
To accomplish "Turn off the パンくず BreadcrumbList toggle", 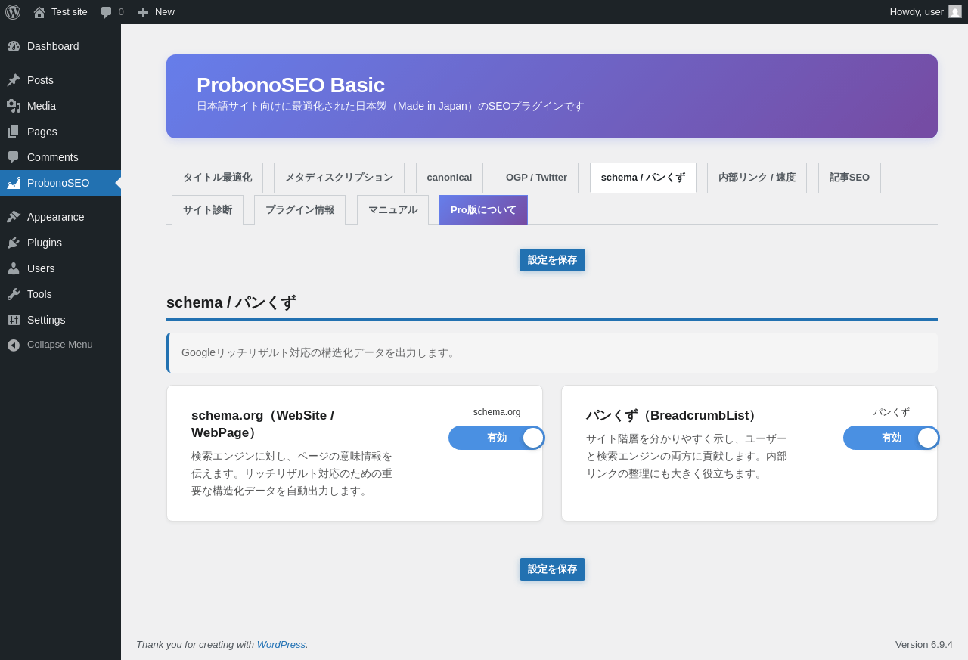I will click(891, 438).
